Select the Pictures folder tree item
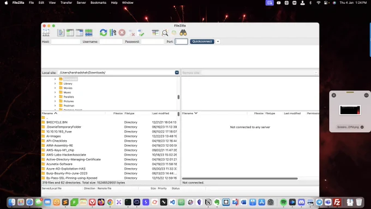 (69, 101)
